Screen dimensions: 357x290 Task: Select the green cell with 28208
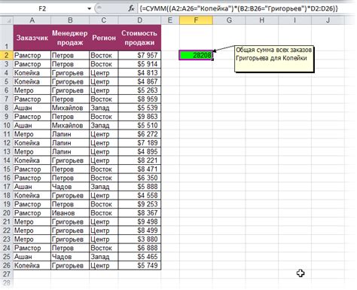196,55
